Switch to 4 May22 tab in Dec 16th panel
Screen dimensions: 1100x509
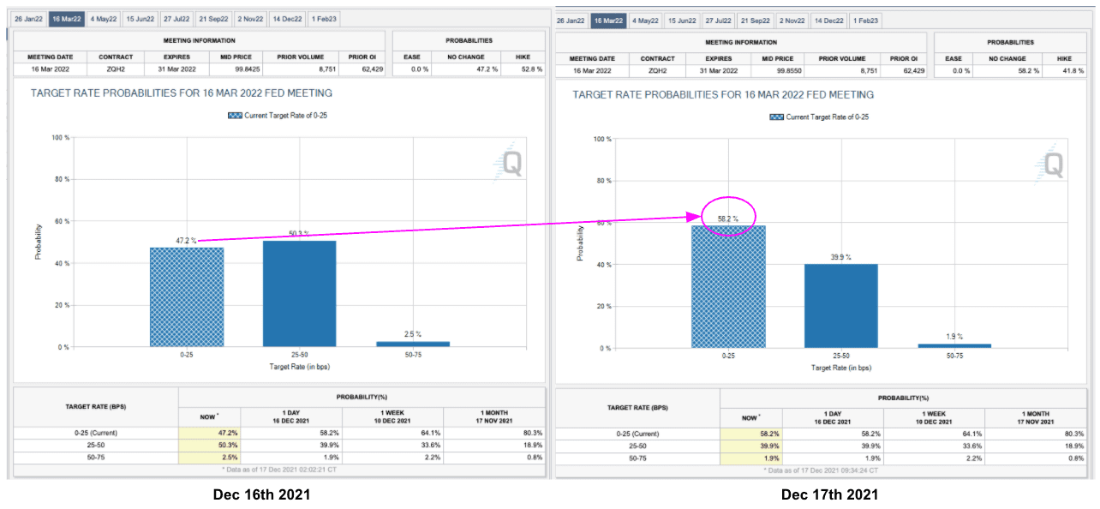pos(104,18)
